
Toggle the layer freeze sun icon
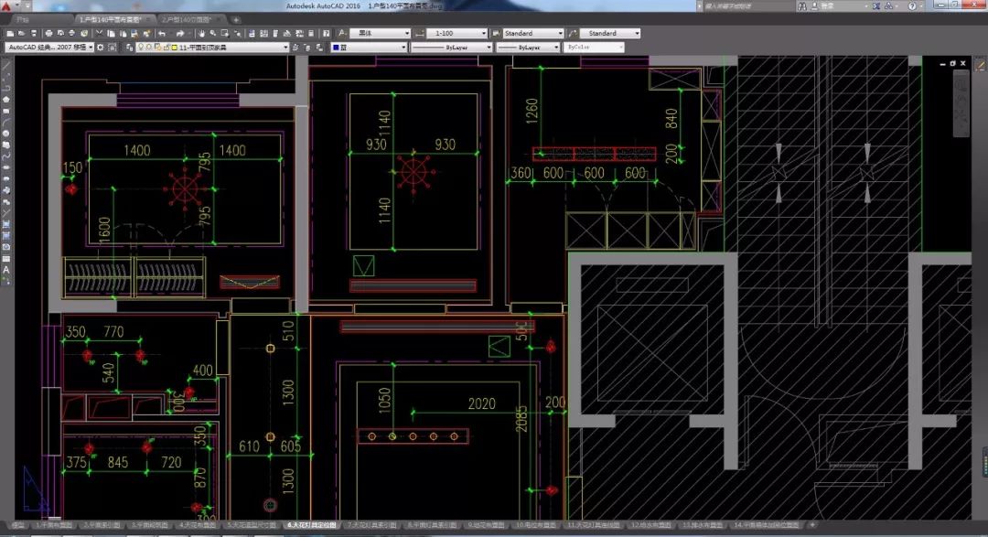(x=150, y=48)
